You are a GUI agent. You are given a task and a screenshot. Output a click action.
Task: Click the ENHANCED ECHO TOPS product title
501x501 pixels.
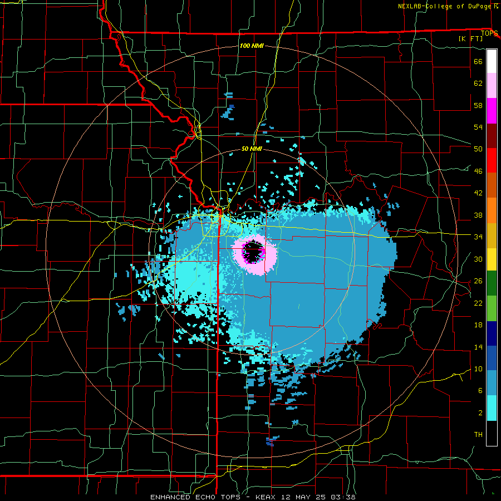coord(195,497)
